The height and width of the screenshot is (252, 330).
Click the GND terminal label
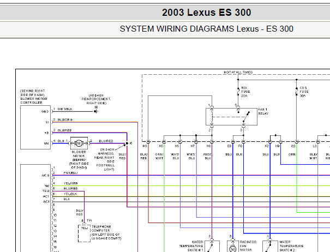45,112
